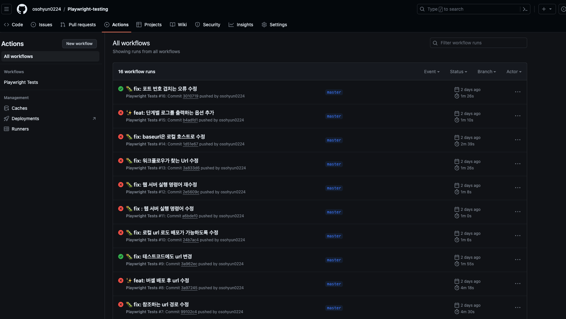This screenshot has height=319, width=566.
Task: Open commit 1d51e67 link
Action: [190, 144]
